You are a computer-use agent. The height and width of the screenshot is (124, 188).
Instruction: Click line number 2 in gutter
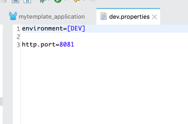18,37
